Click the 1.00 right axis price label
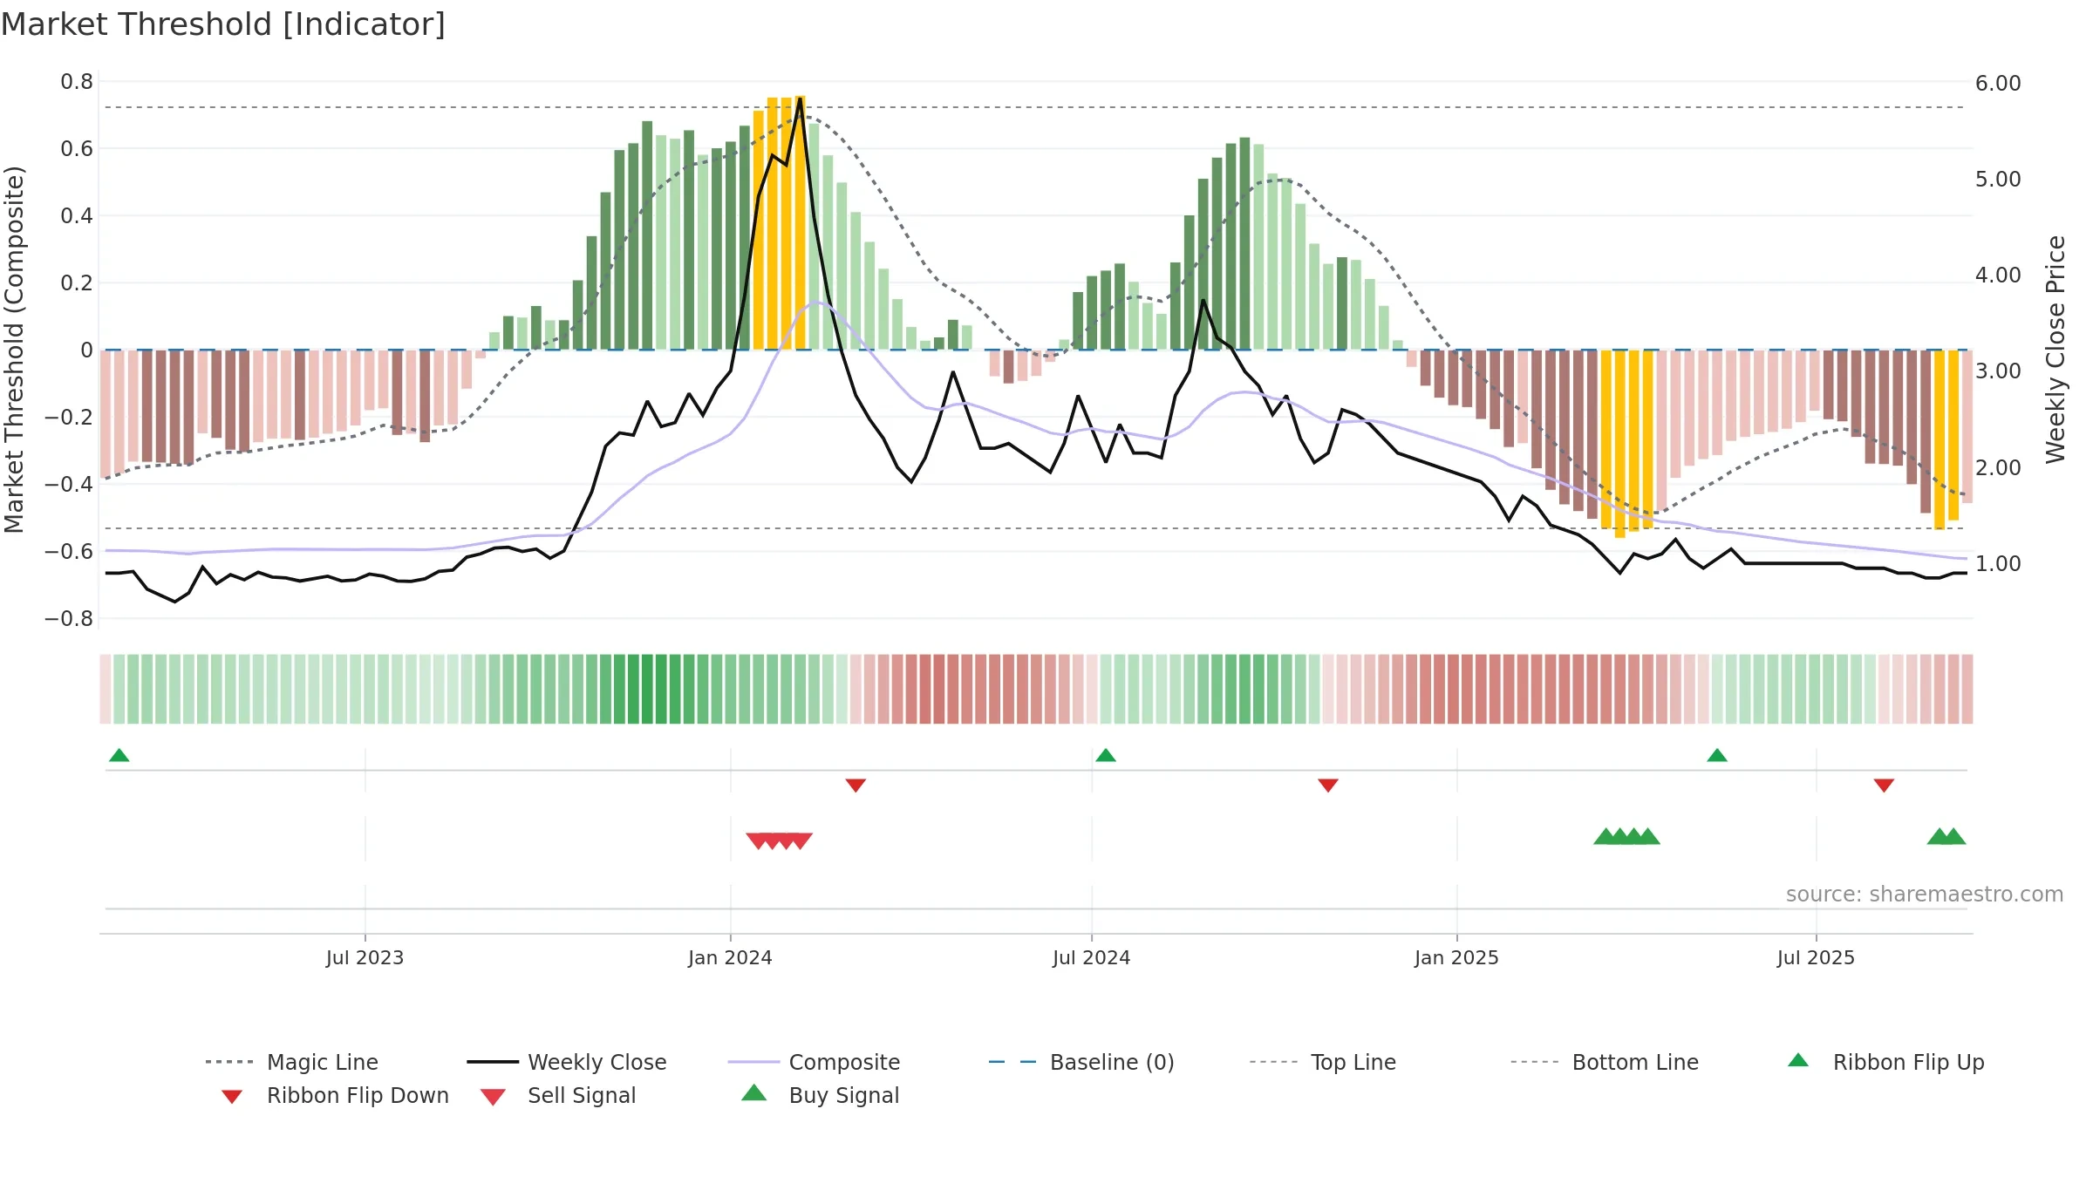This screenshot has height=1177, width=2093. tap(1998, 564)
